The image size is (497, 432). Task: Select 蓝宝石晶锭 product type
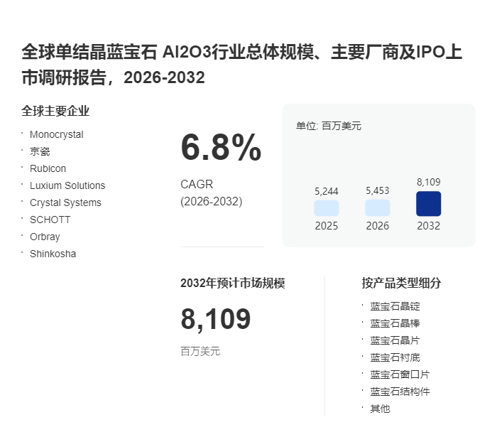coord(395,306)
